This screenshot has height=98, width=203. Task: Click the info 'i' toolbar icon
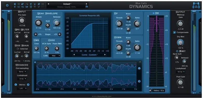pyautogui.click(x=35, y=4)
